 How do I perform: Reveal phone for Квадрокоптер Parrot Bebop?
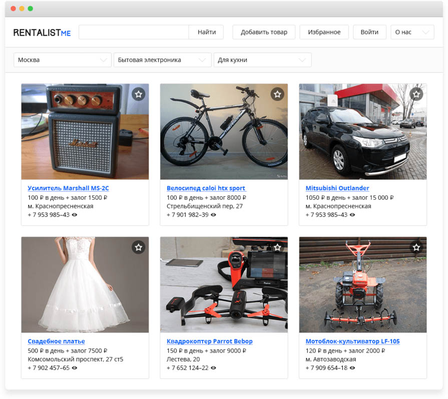213,368
